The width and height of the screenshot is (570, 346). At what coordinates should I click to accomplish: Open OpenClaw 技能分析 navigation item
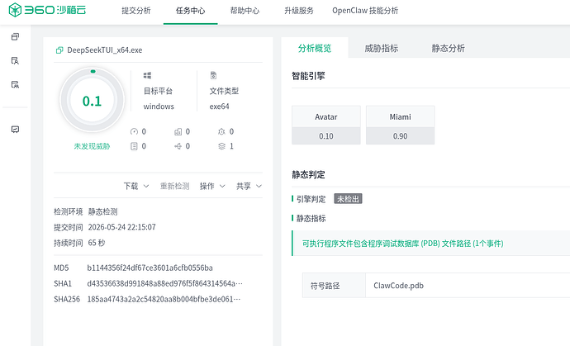coord(365,11)
